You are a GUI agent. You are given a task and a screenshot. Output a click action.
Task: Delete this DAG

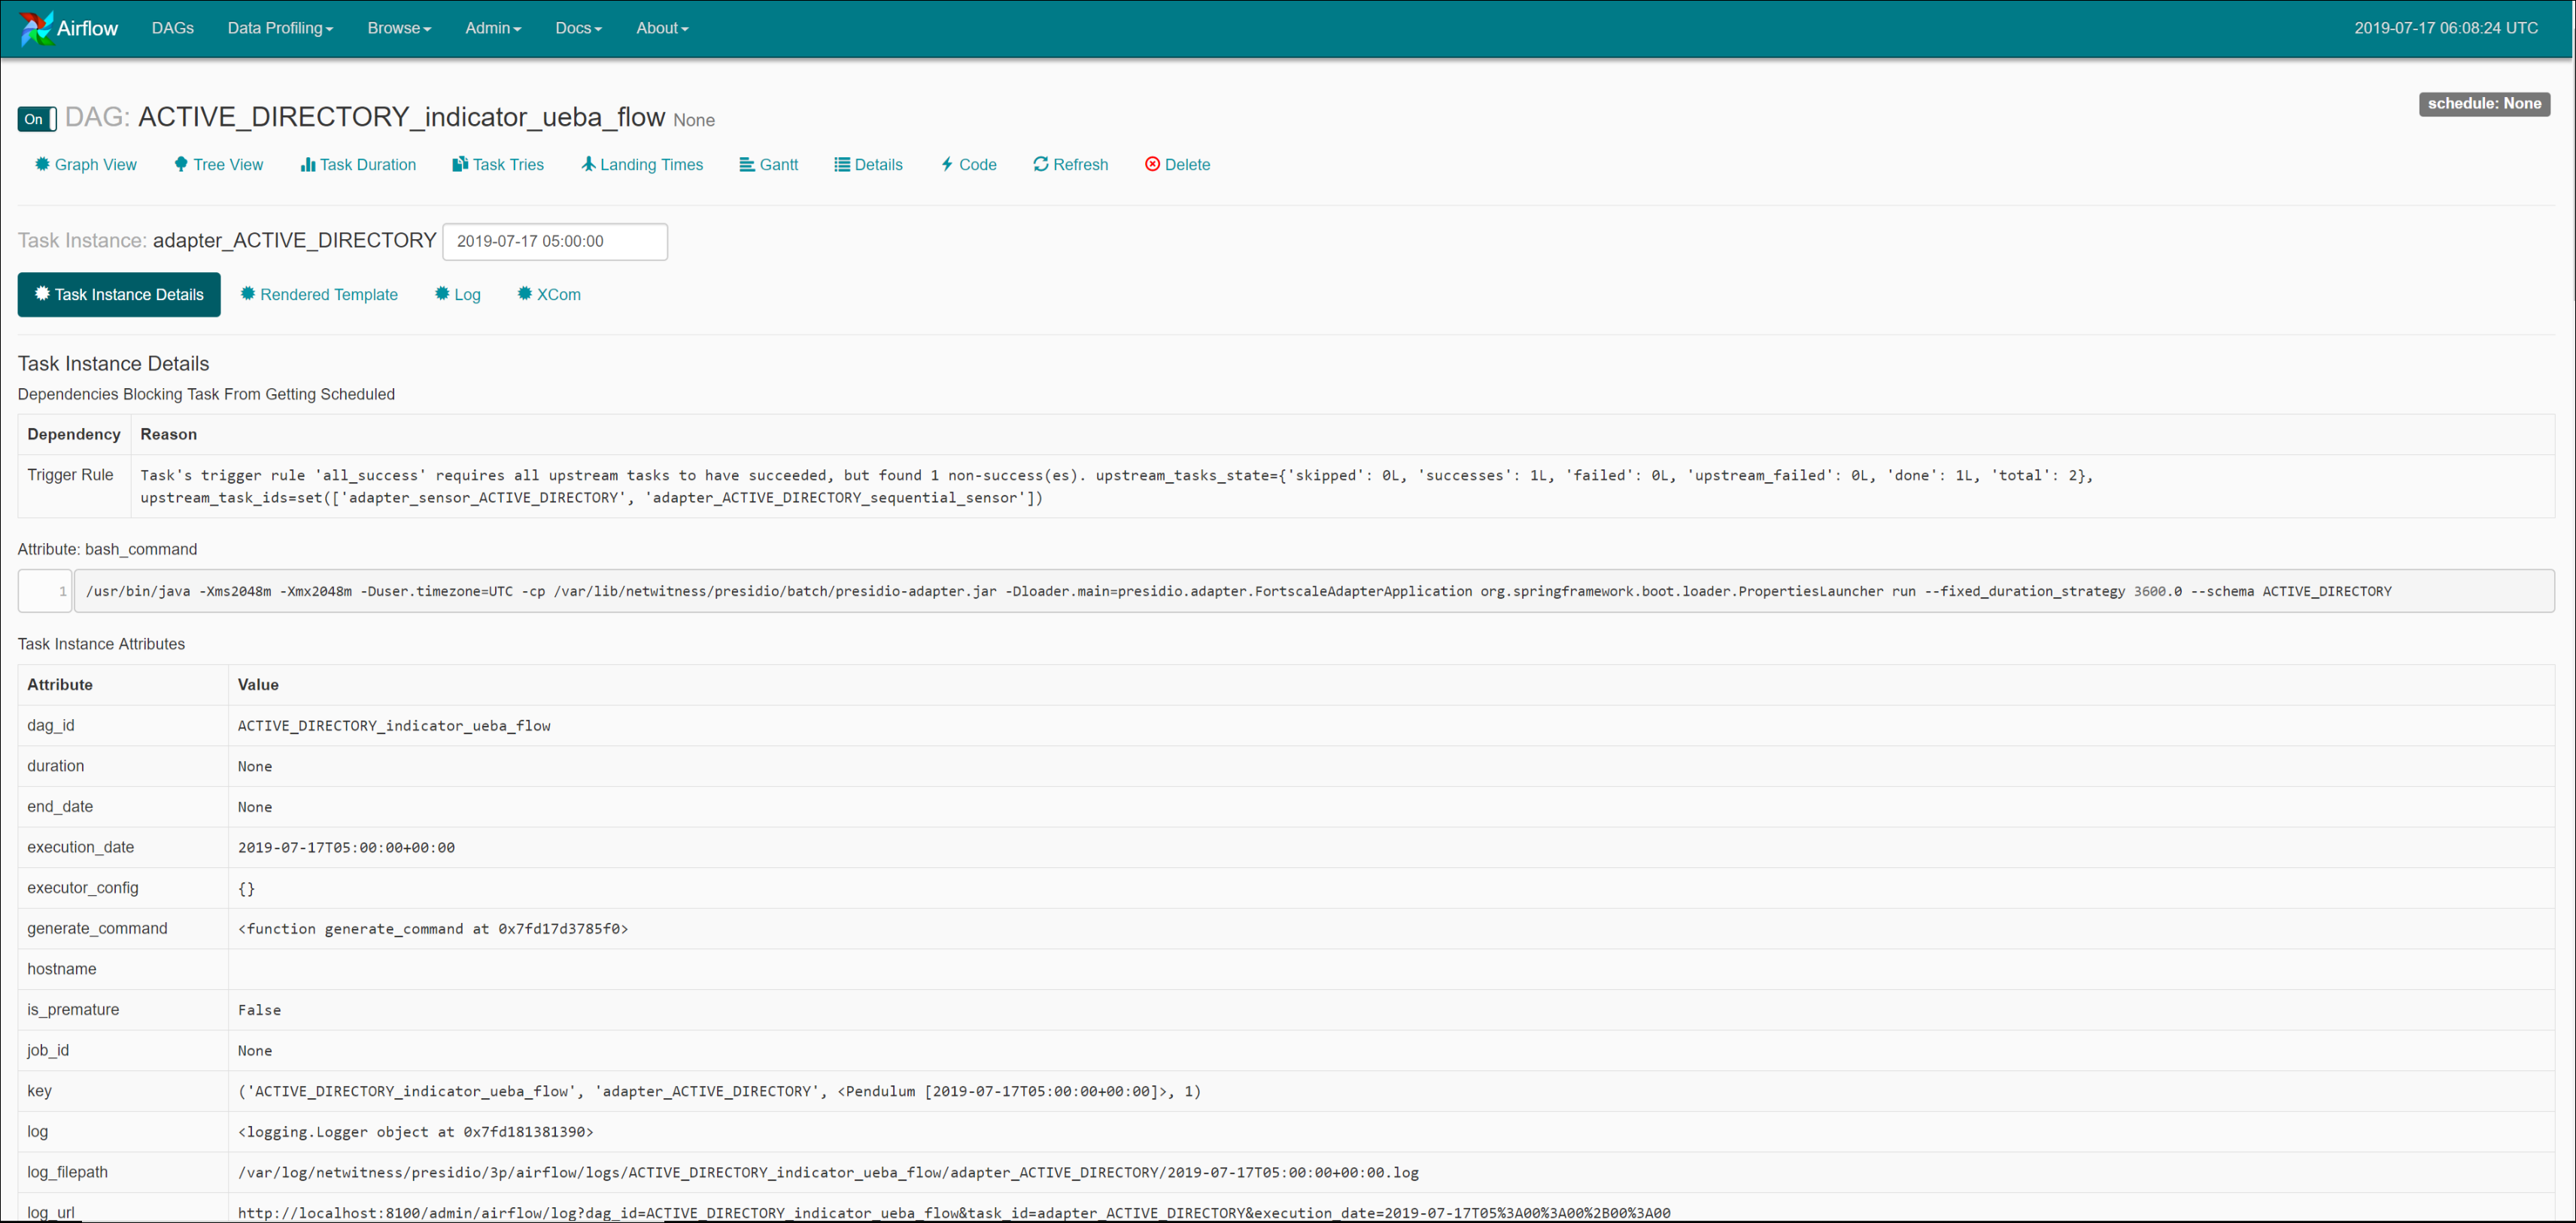tap(1177, 165)
